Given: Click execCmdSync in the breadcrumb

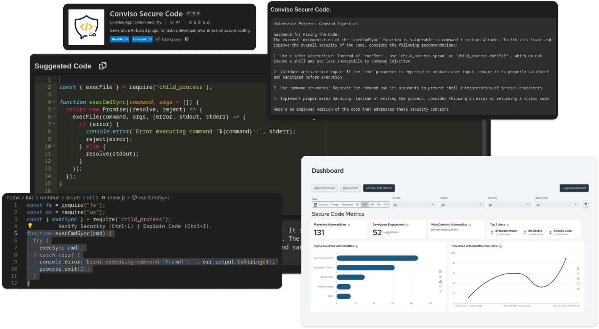Looking at the screenshot, I should pos(154,197).
